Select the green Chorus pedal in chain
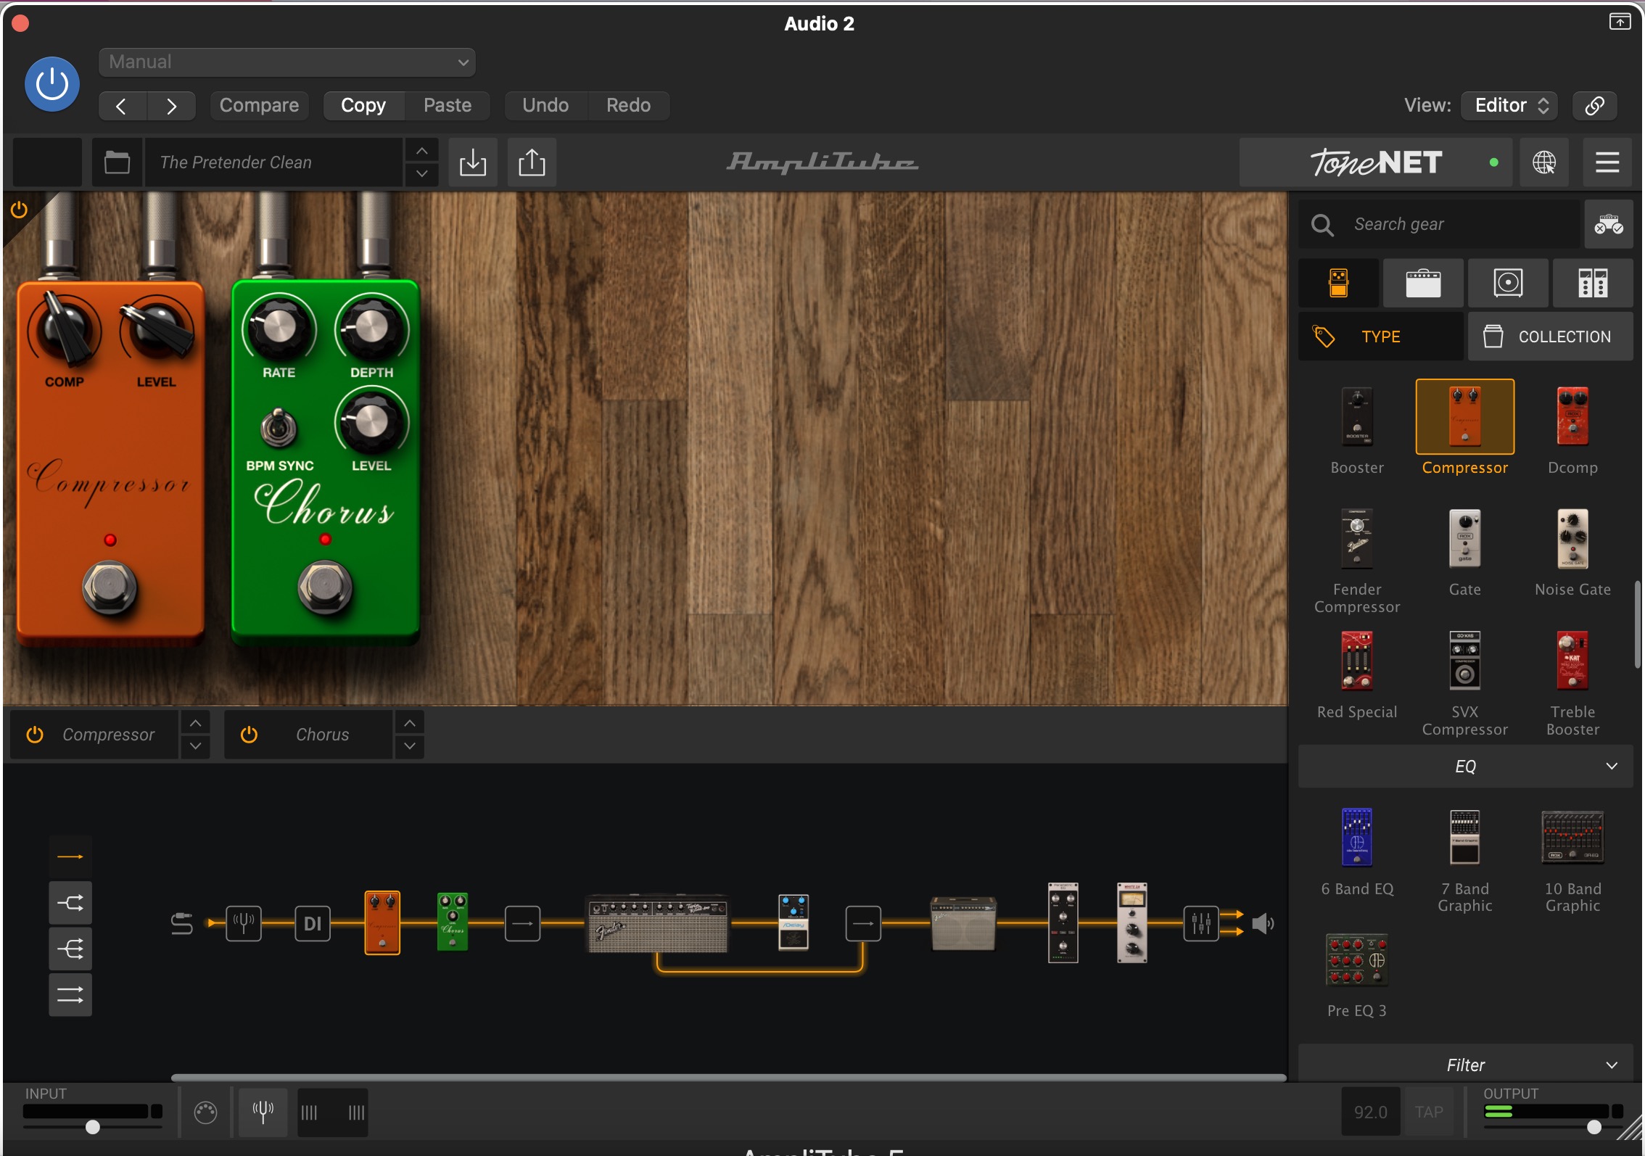Screen dimensions: 1645x1156 (453, 922)
